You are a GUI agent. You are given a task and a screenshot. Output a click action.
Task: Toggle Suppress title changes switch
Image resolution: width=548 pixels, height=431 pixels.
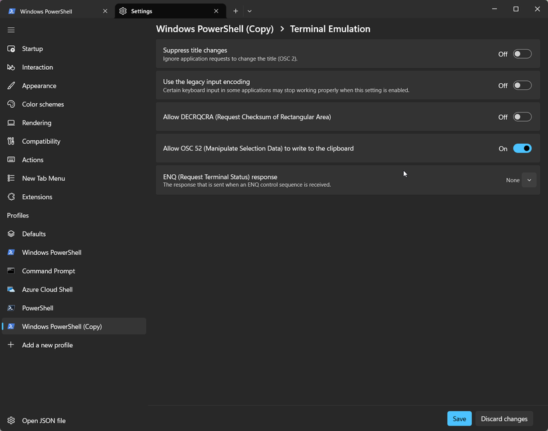(x=522, y=54)
